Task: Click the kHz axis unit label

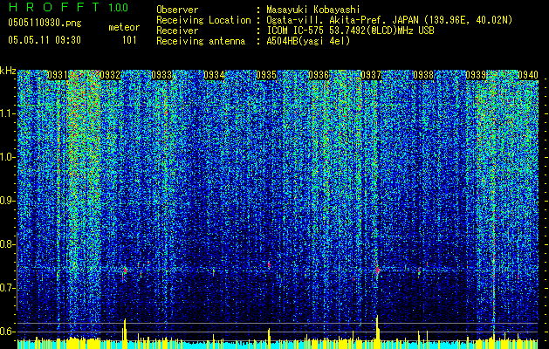Action: point(8,71)
